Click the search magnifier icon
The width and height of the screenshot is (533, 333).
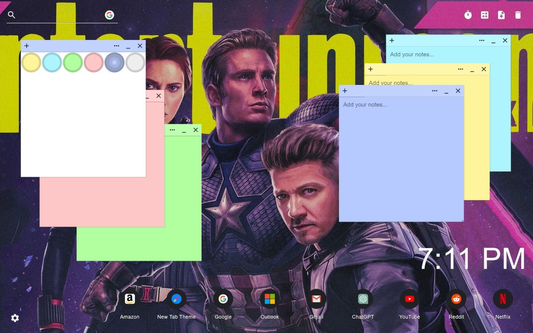pos(12,15)
